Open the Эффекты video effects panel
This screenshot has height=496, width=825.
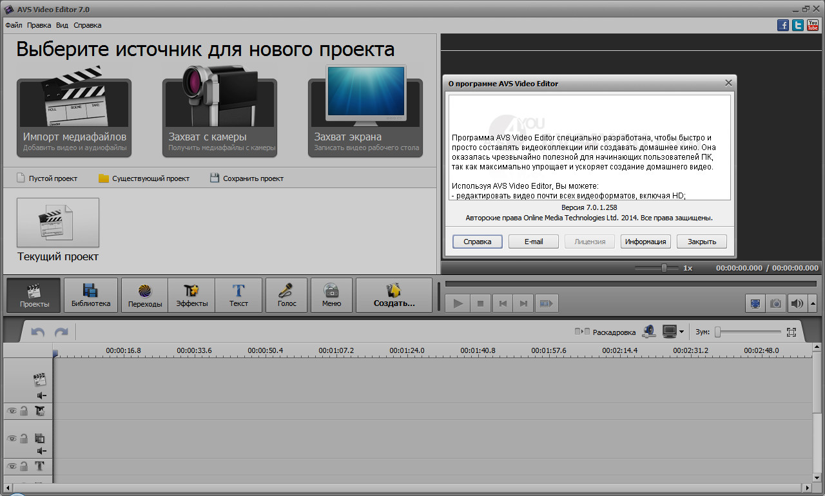(191, 295)
